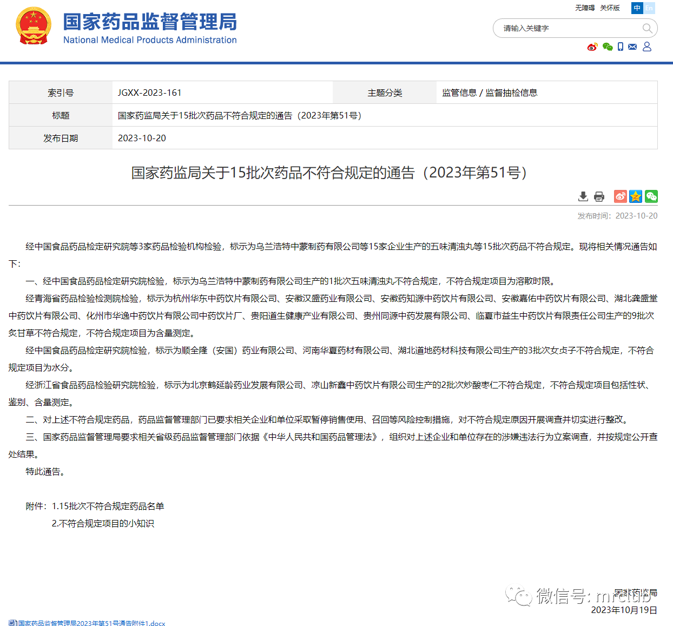673x626 pixels.
Task: Click the search magnifier icon
Action: pyautogui.click(x=647, y=28)
